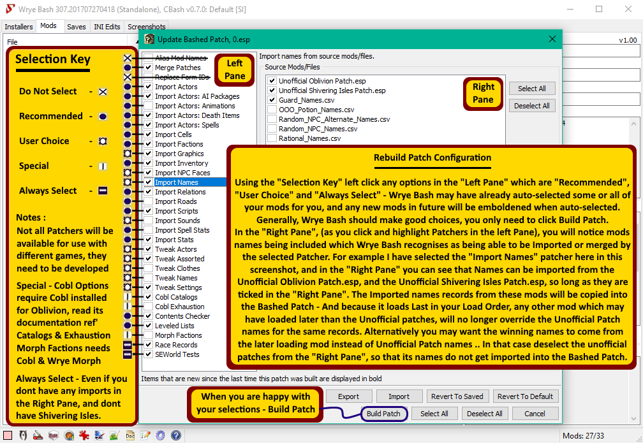Toggle the SEWorld Tests checkbox

point(149,354)
